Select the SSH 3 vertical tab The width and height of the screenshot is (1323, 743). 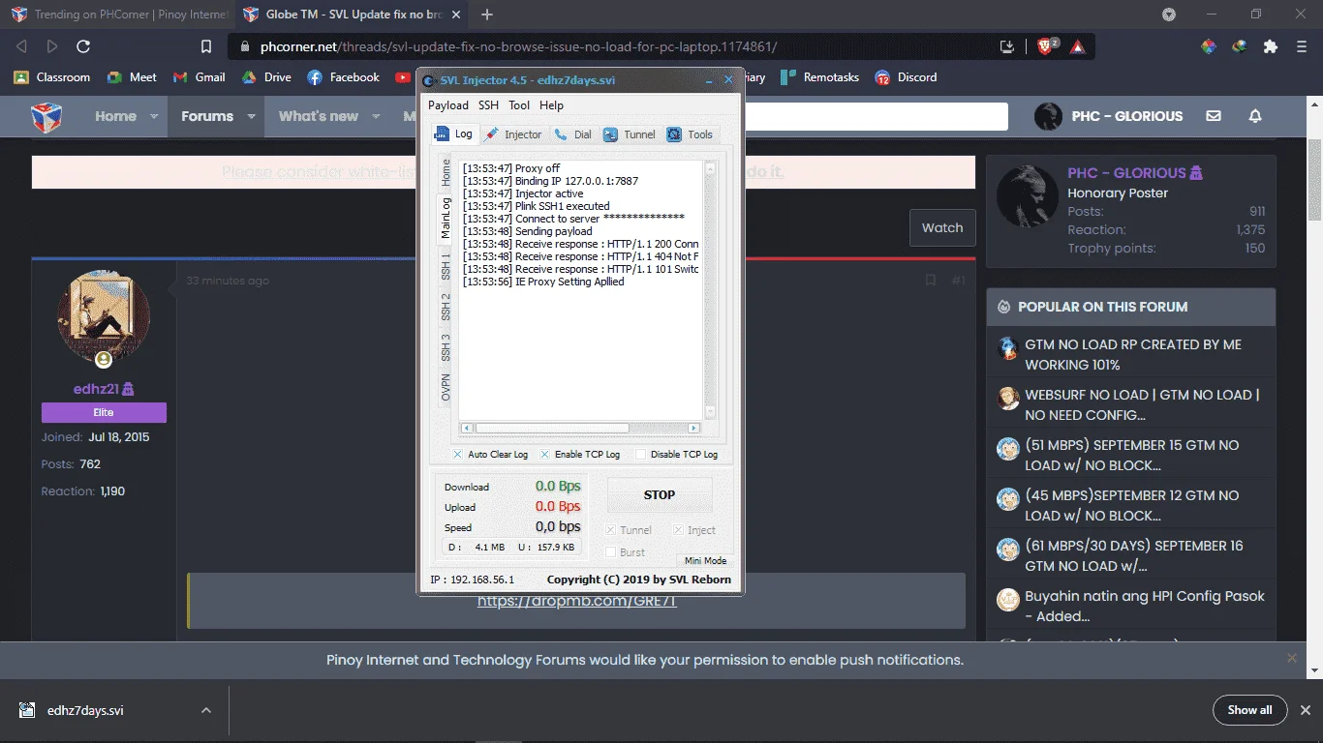[x=446, y=346]
